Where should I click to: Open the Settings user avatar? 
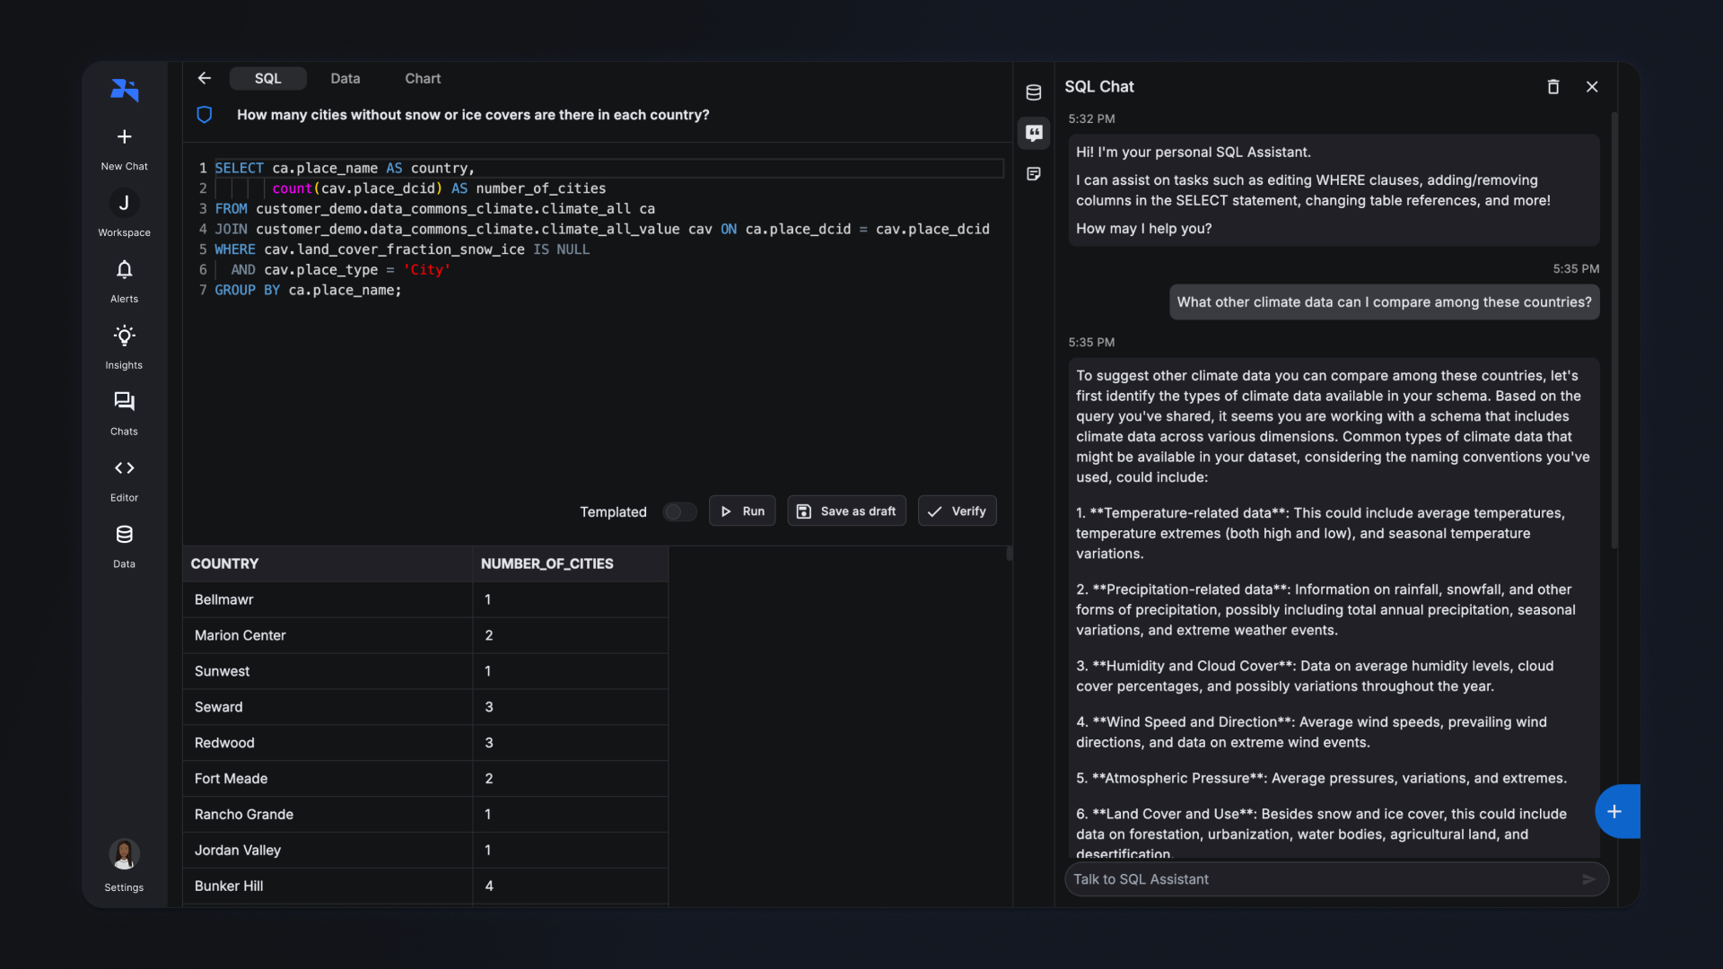point(124,854)
